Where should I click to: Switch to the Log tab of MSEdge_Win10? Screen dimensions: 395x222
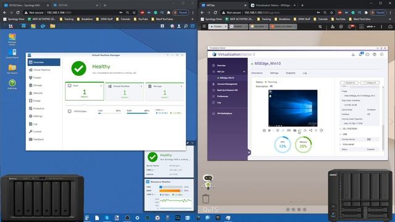[305, 73]
